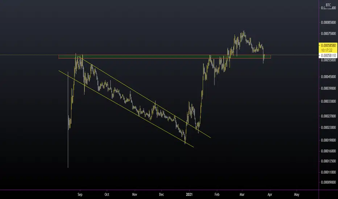
Task: Click the Oct label on time axis
Action: 107,195
